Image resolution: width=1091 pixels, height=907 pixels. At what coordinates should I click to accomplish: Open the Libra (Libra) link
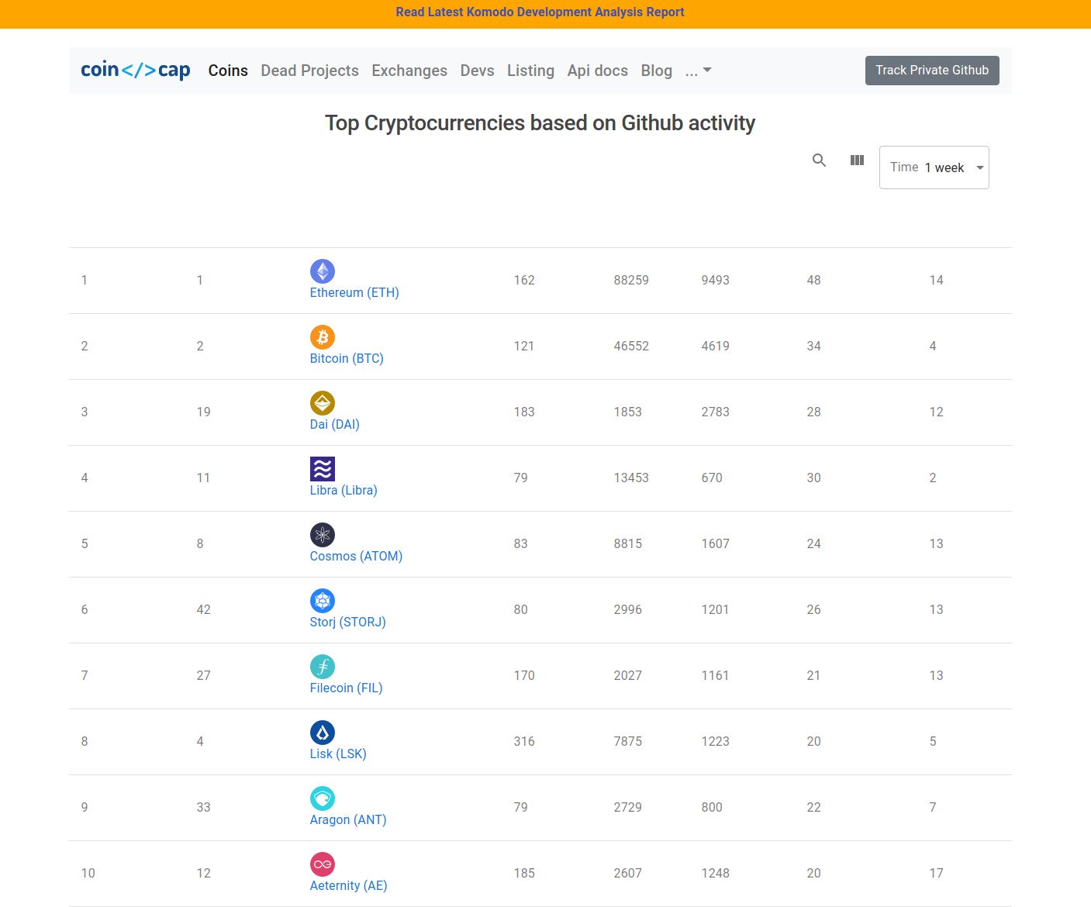click(x=344, y=491)
